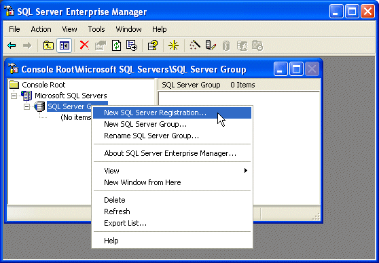Expand the View submenu arrow
Screen dimensions: 379x263
[x=246, y=171]
